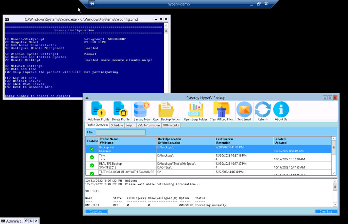Image resolution: width=348 pixels, height=224 pixels.
Task: Toggle the Enabled check for Backup Kali
Action: (x=91, y=149)
